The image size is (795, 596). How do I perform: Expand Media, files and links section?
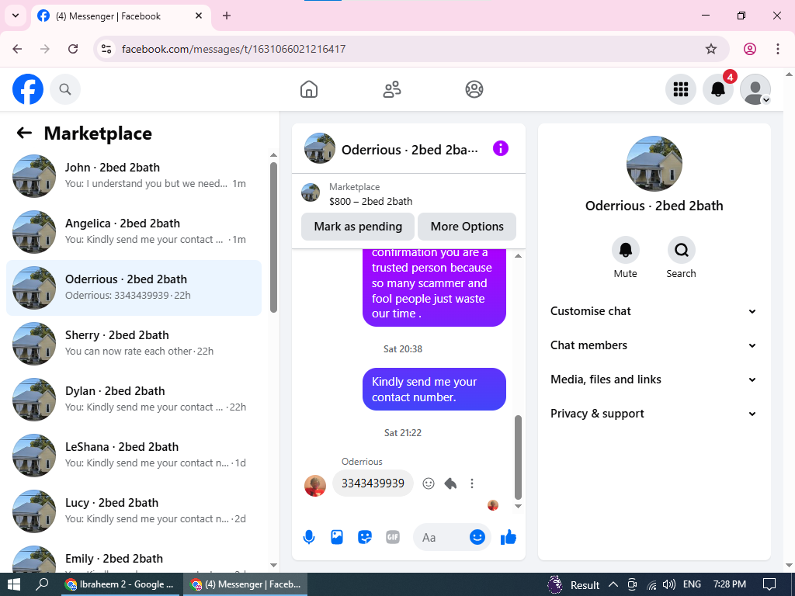coord(654,379)
